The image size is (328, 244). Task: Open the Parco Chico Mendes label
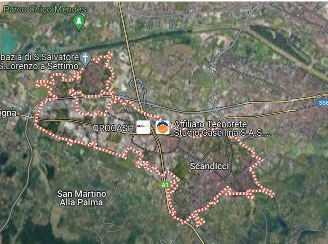click(45, 10)
